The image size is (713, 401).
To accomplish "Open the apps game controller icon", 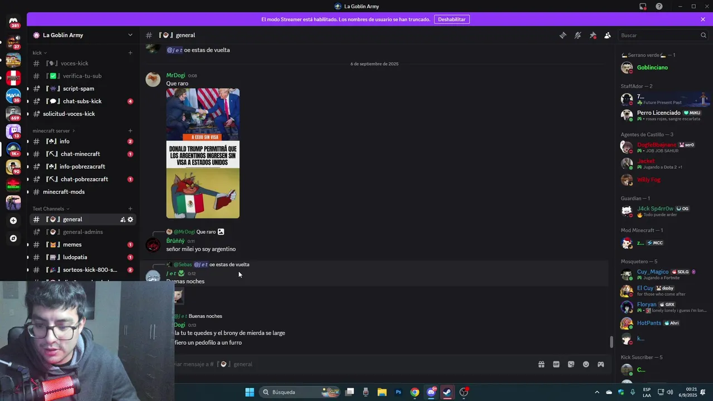I will pos(601,364).
